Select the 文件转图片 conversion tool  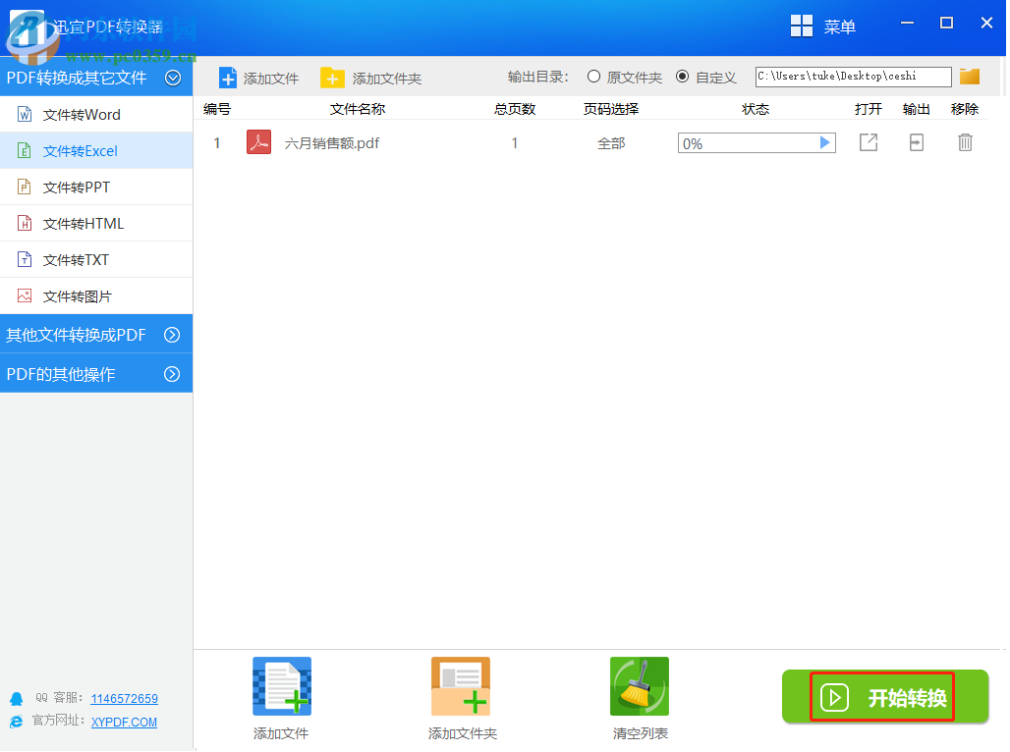pyautogui.click(x=84, y=295)
